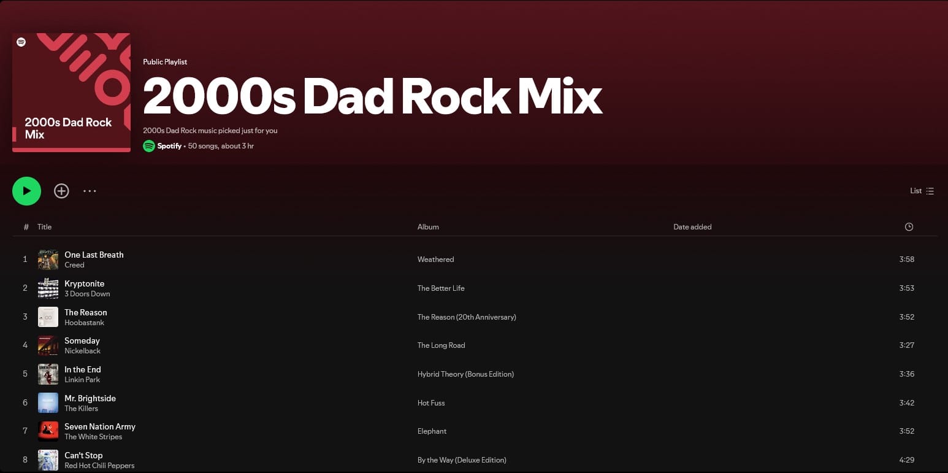Select the Kryptonite track title
The image size is (948, 473).
(84, 283)
